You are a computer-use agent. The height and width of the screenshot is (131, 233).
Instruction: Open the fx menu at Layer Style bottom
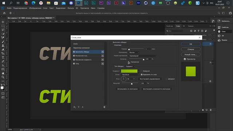point(74,107)
